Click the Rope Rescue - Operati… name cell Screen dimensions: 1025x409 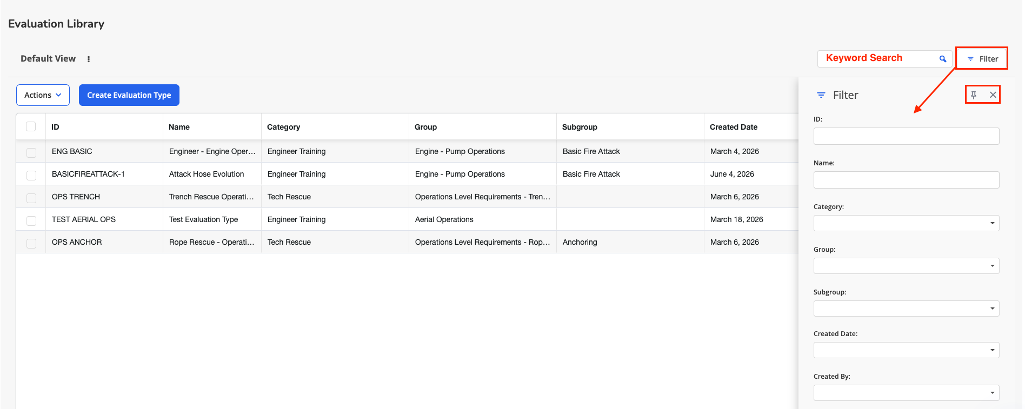(x=211, y=242)
